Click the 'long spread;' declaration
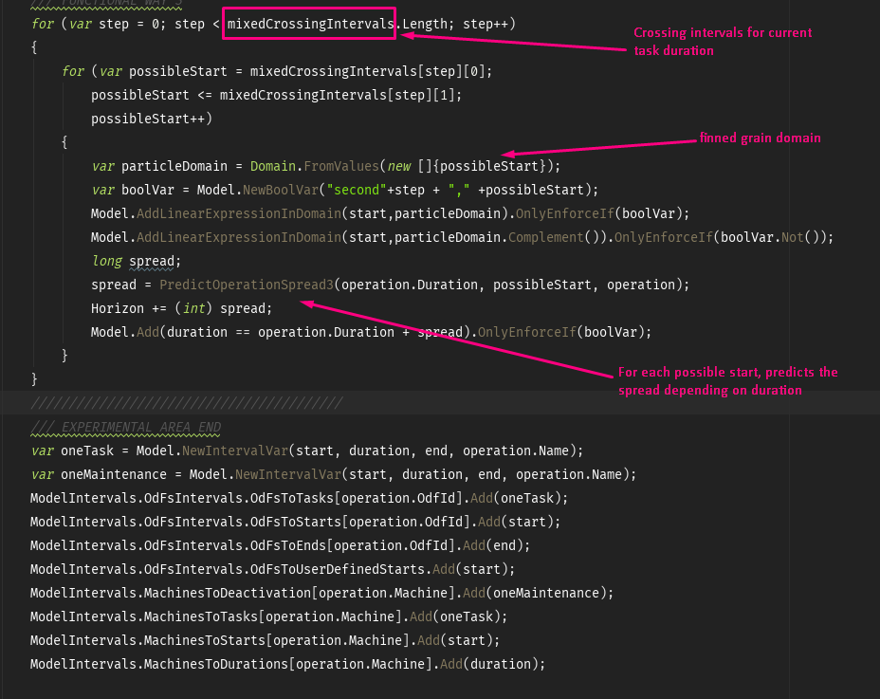The height and width of the screenshot is (699, 880). coord(137,261)
